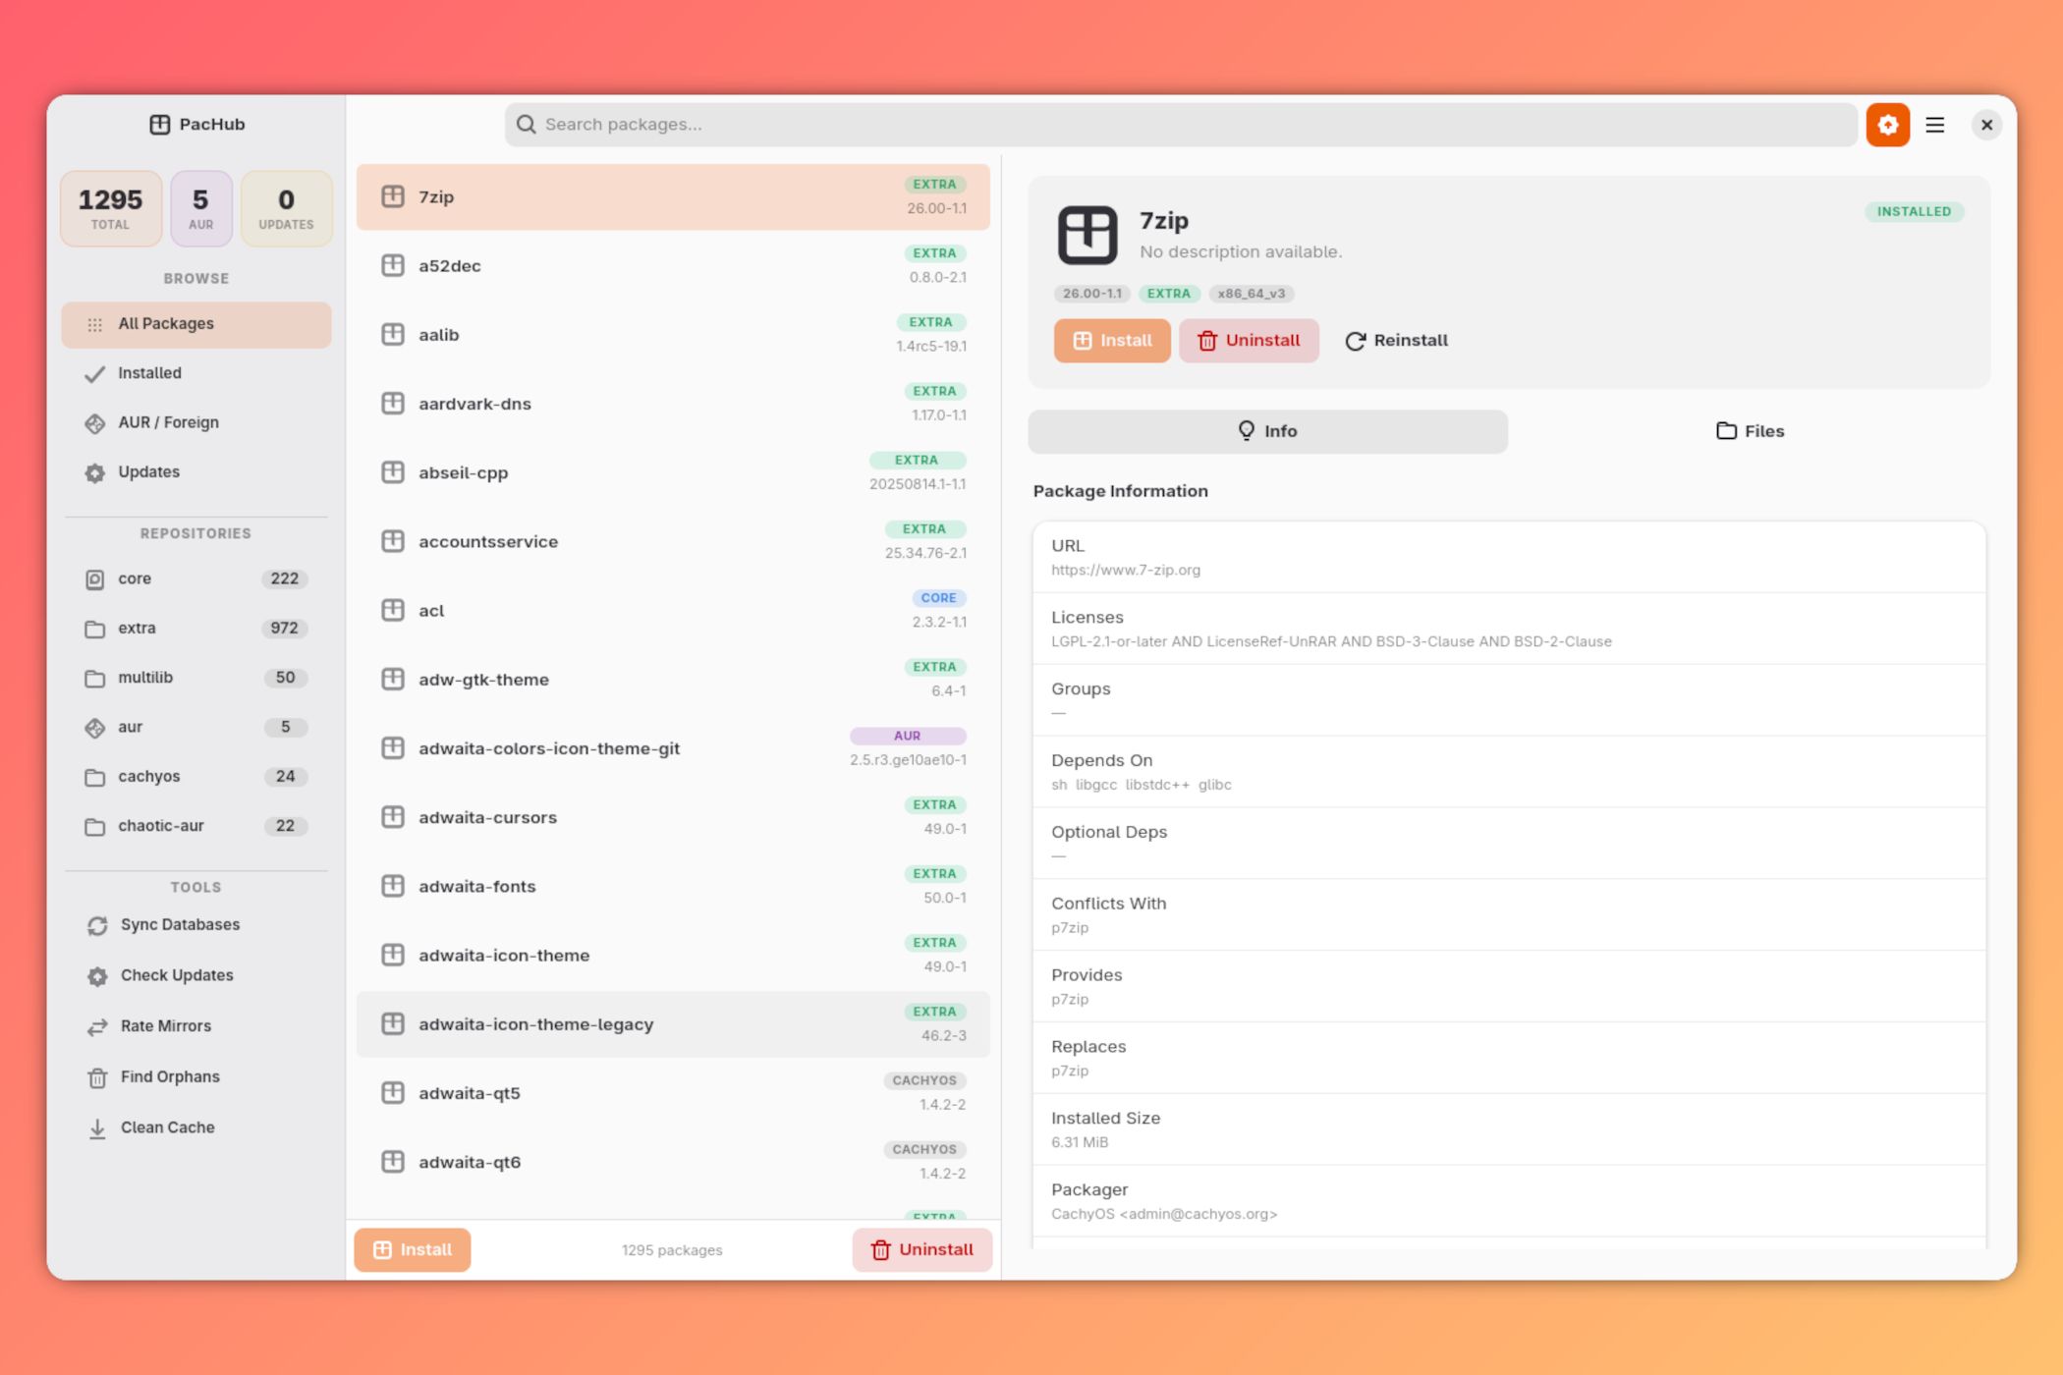Open the 7-zip.org URL
The width and height of the screenshot is (2063, 1375).
[1125, 570]
